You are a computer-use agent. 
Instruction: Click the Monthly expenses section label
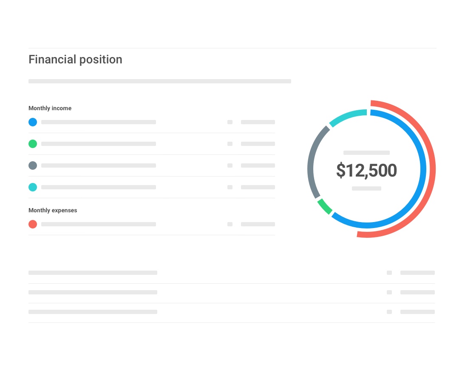click(53, 210)
